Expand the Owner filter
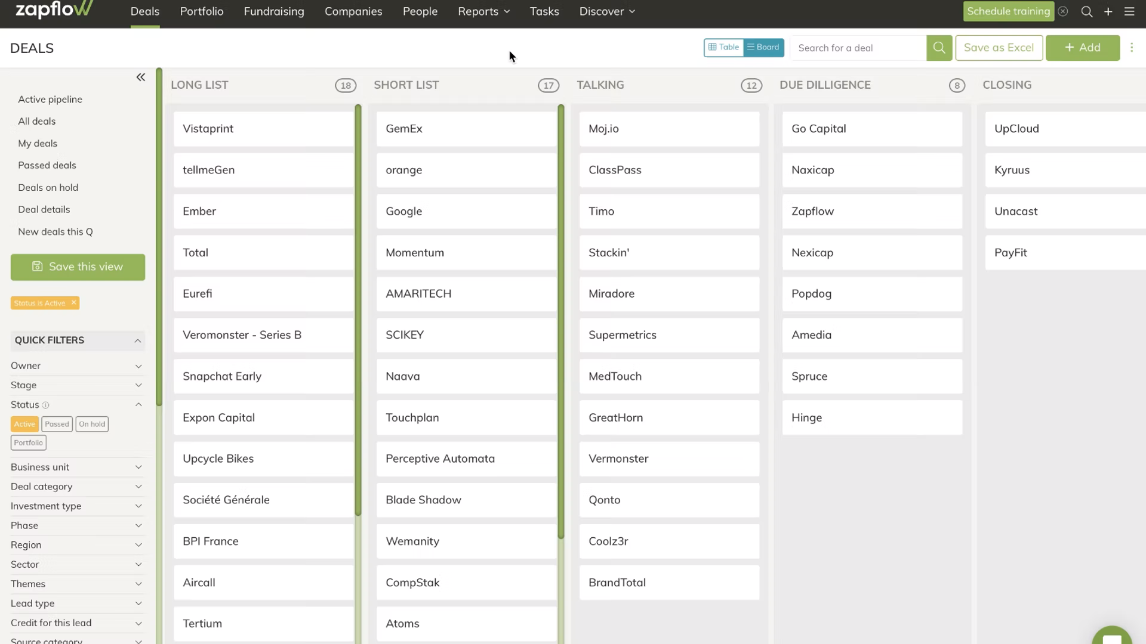 point(78,366)
